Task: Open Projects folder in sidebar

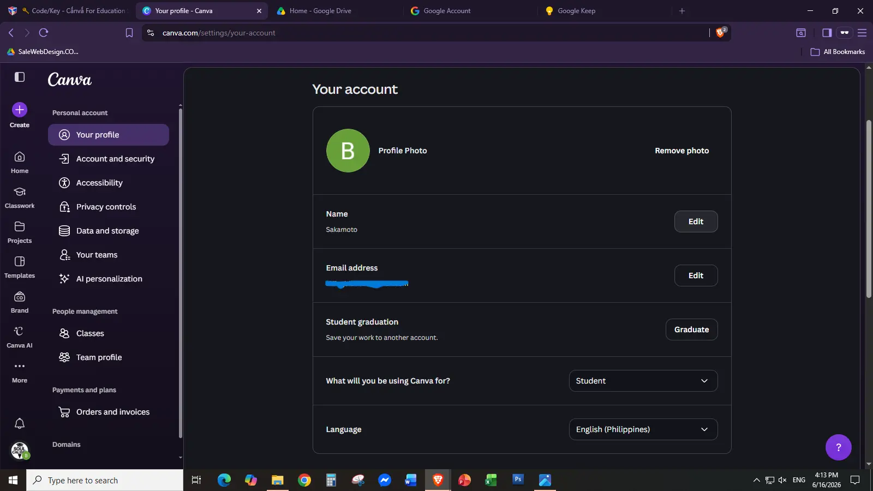Action: click(x=20, y=232)
